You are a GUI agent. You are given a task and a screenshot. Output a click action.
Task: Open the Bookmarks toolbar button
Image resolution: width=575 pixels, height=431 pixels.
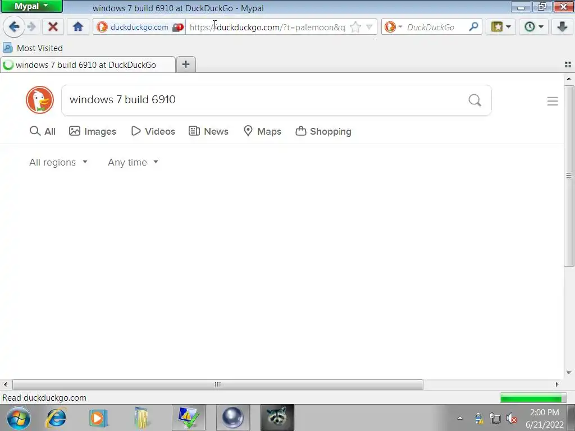tap(496, 27)
